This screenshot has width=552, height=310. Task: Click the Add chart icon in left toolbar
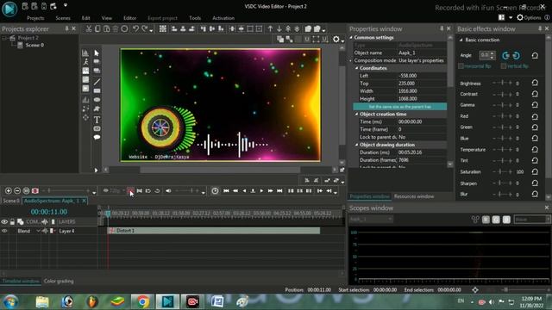click(x=85, y=53)
